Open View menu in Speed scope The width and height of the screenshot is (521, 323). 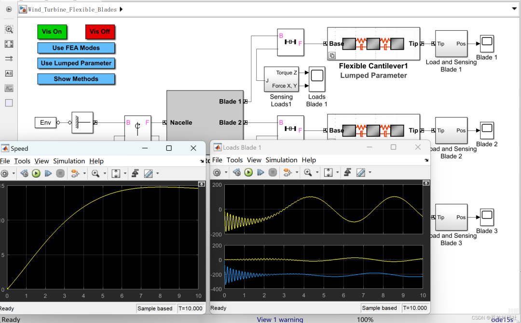(x=41, y=161)
